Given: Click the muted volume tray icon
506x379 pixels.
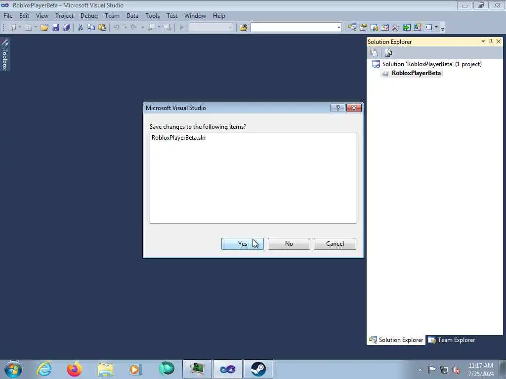Looking at the screenshot, I should [456, 370].
